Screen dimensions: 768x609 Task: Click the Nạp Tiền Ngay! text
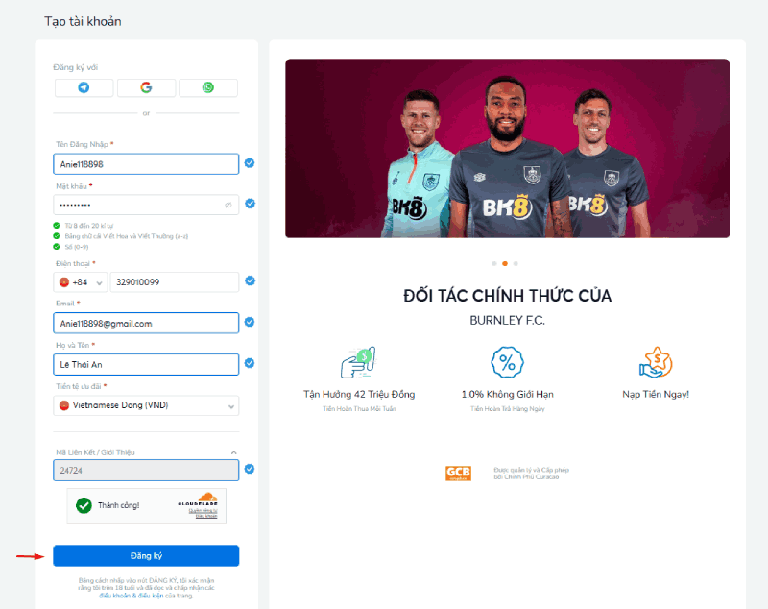tap(656, 395)
